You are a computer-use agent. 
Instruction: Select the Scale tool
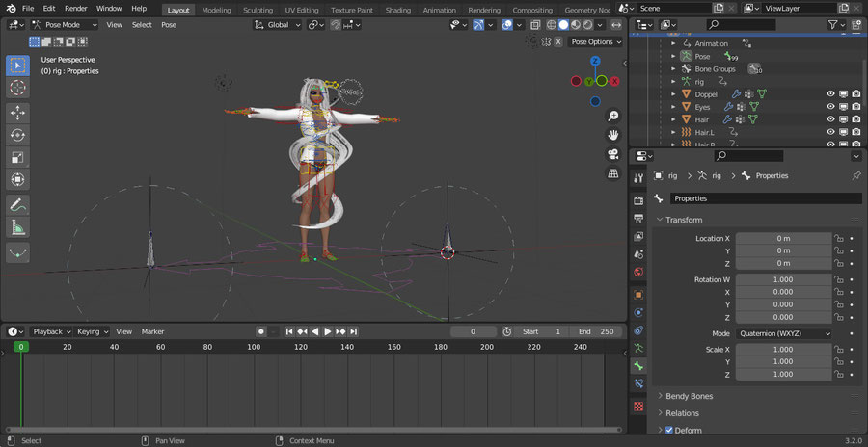[x=17, y=158]
